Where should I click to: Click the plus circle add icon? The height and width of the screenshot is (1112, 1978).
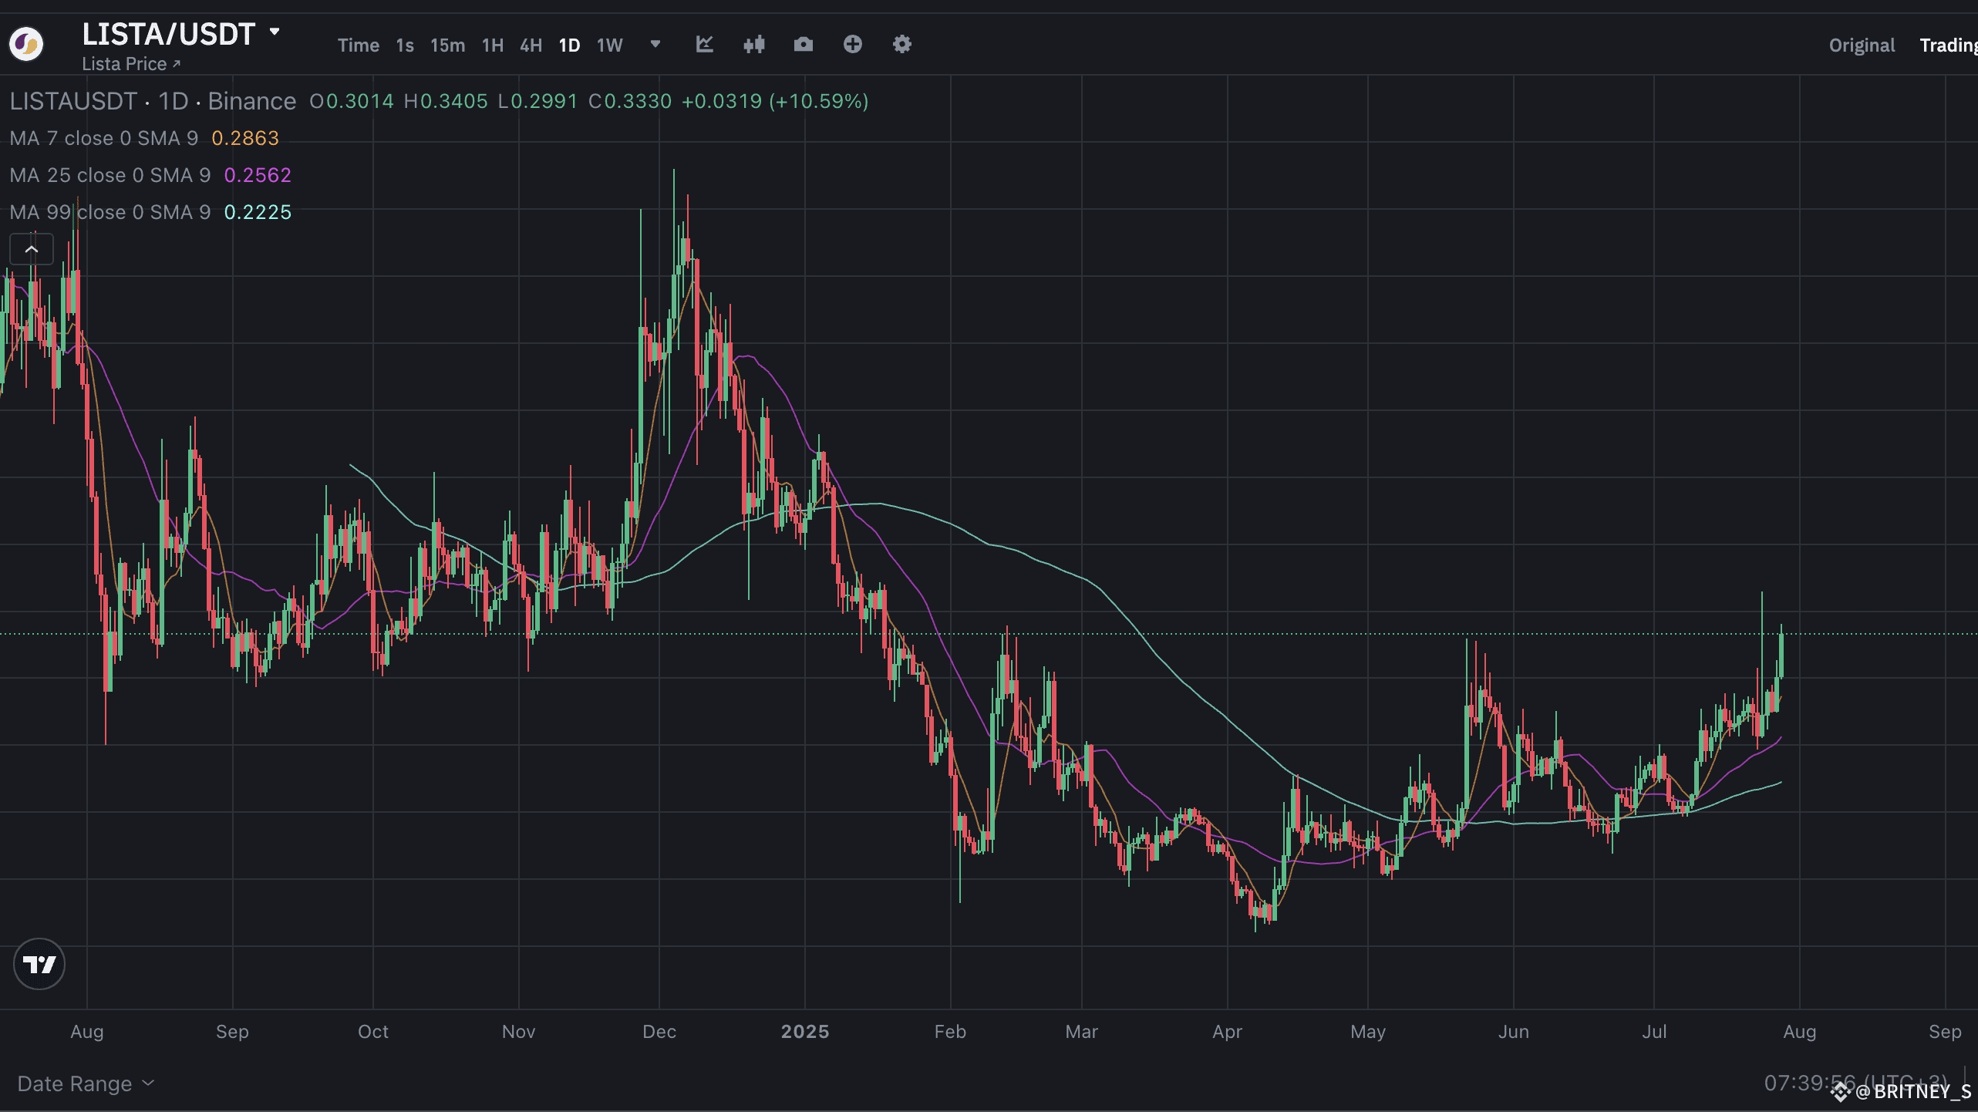(x=852, y=45)
